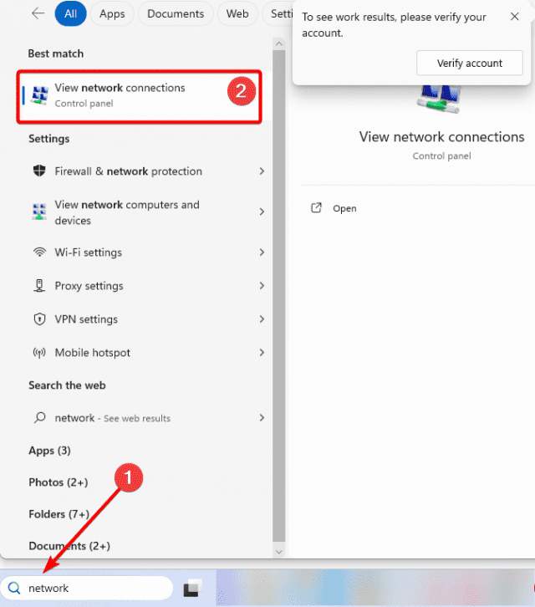Click Open in the preview pane

[344, 208]
